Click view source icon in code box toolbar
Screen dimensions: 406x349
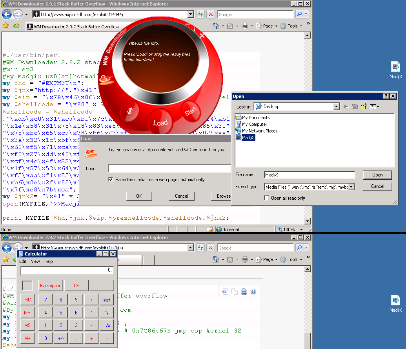[x=225, y=292]
